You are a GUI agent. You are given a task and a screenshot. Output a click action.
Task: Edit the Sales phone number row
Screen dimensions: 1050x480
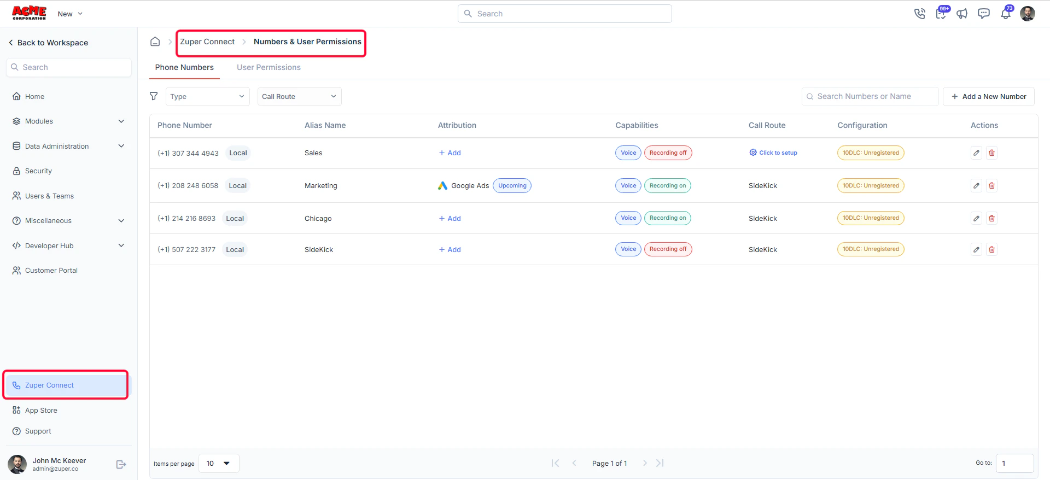(976, 153)
